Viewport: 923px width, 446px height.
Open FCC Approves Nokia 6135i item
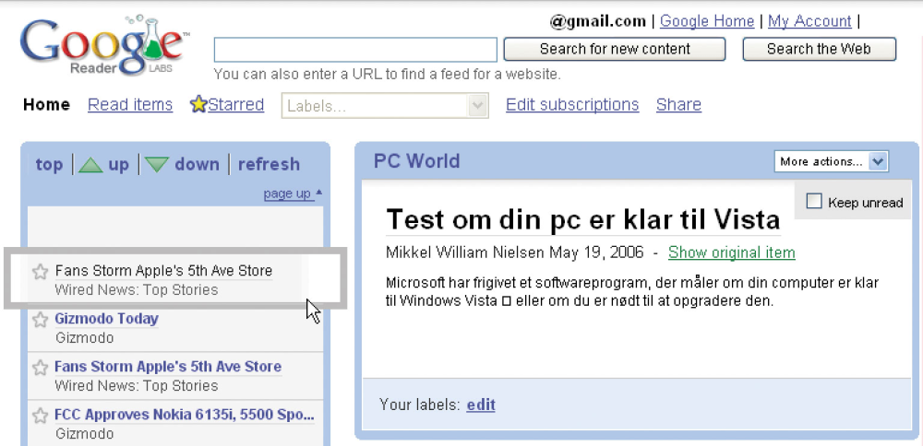tap(185, 415)
